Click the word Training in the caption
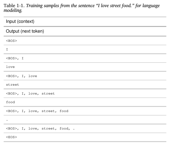This screenshot has height=147, width=170. tap(34, 6)
